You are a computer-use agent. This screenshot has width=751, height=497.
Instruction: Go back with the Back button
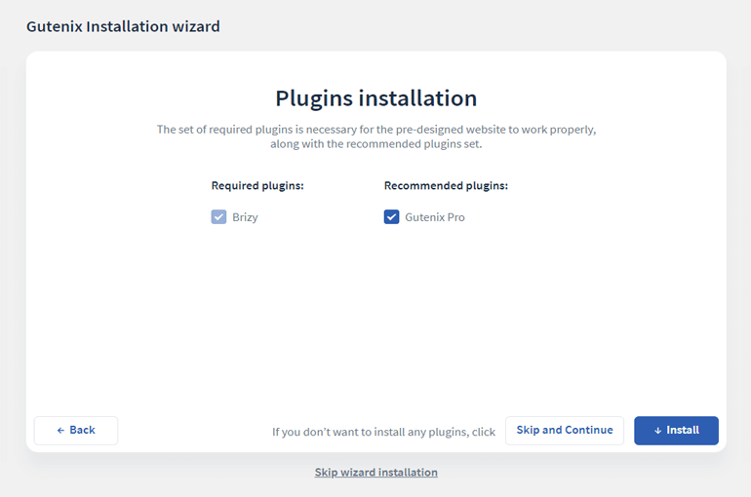pos(76,431)
